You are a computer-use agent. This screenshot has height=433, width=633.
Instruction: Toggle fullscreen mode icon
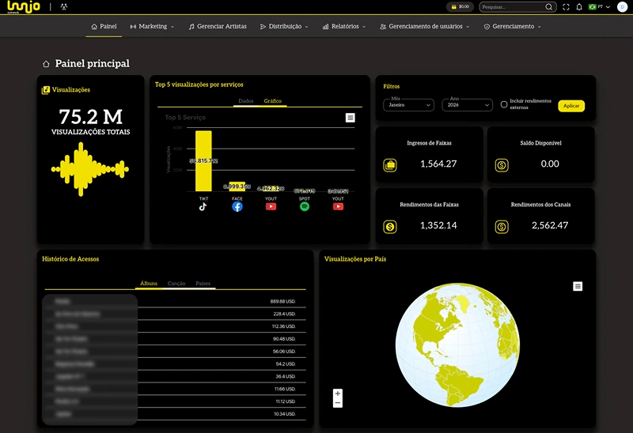(566, 7)
